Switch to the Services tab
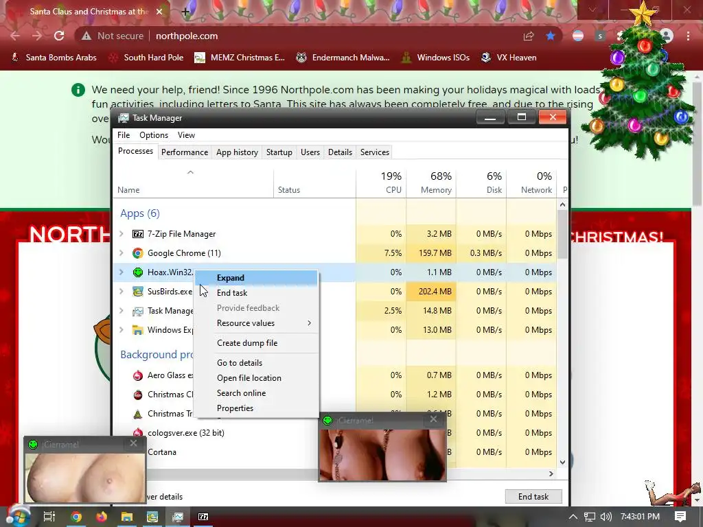Screen dimensions: 703x527 375,152
